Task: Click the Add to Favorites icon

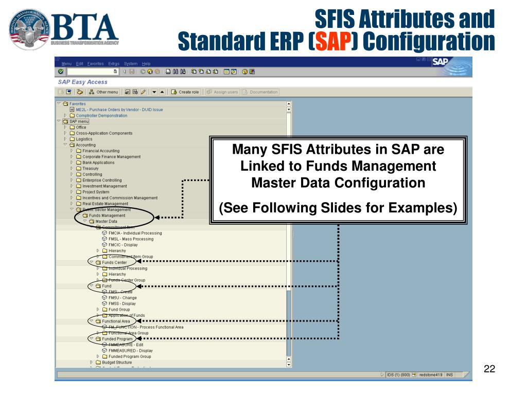Action: pyautogui.click(x=128, y=92)
